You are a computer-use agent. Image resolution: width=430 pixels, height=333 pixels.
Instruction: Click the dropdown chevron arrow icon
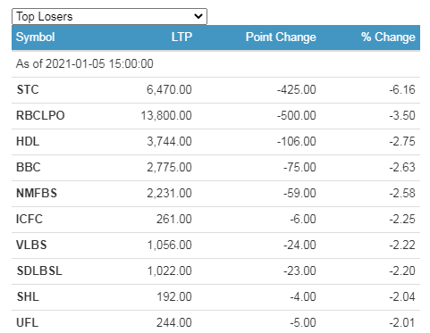[x=198, y=16]
